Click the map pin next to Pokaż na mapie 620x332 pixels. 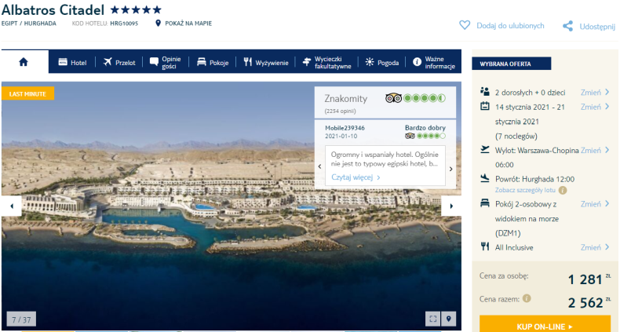[159, 24]
